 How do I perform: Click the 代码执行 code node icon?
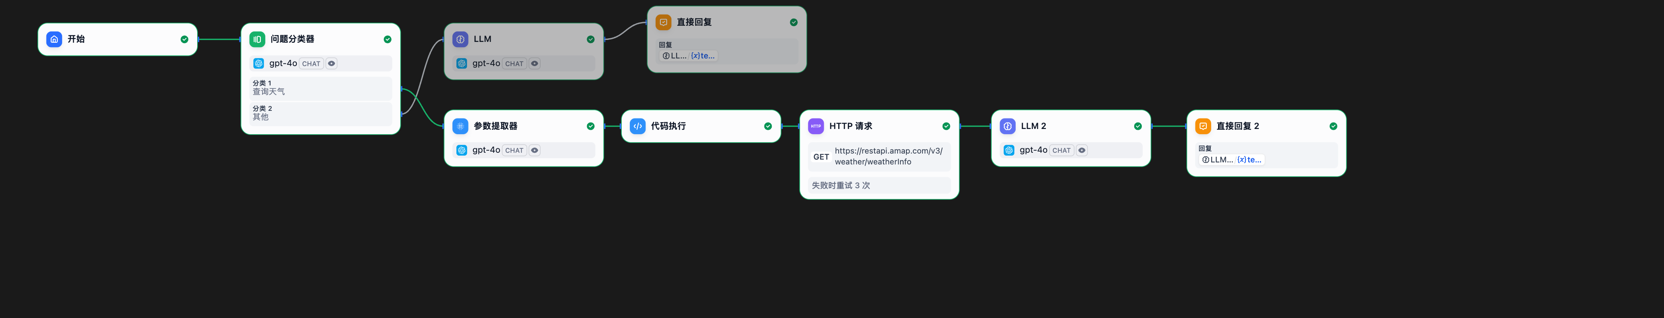coord(637,126)
